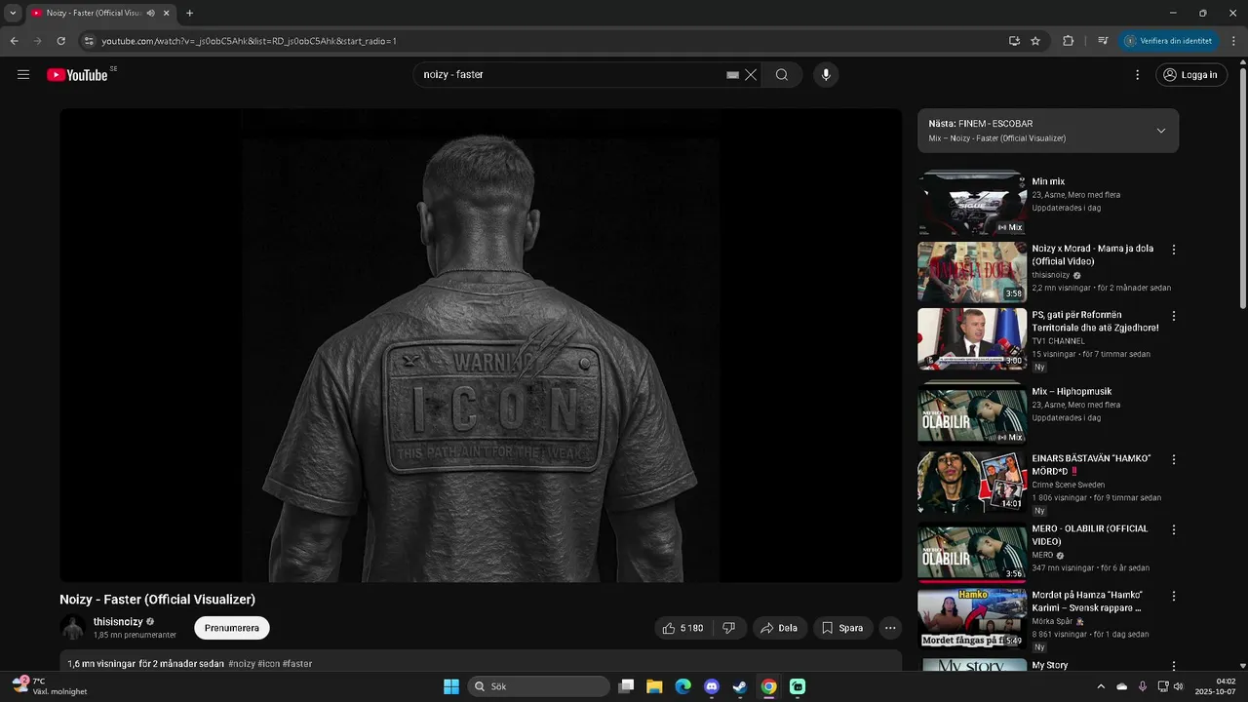1248x702 pixels.
Task: Open options for PS, gati për Reformën video
Action: tap(1174, 316)
